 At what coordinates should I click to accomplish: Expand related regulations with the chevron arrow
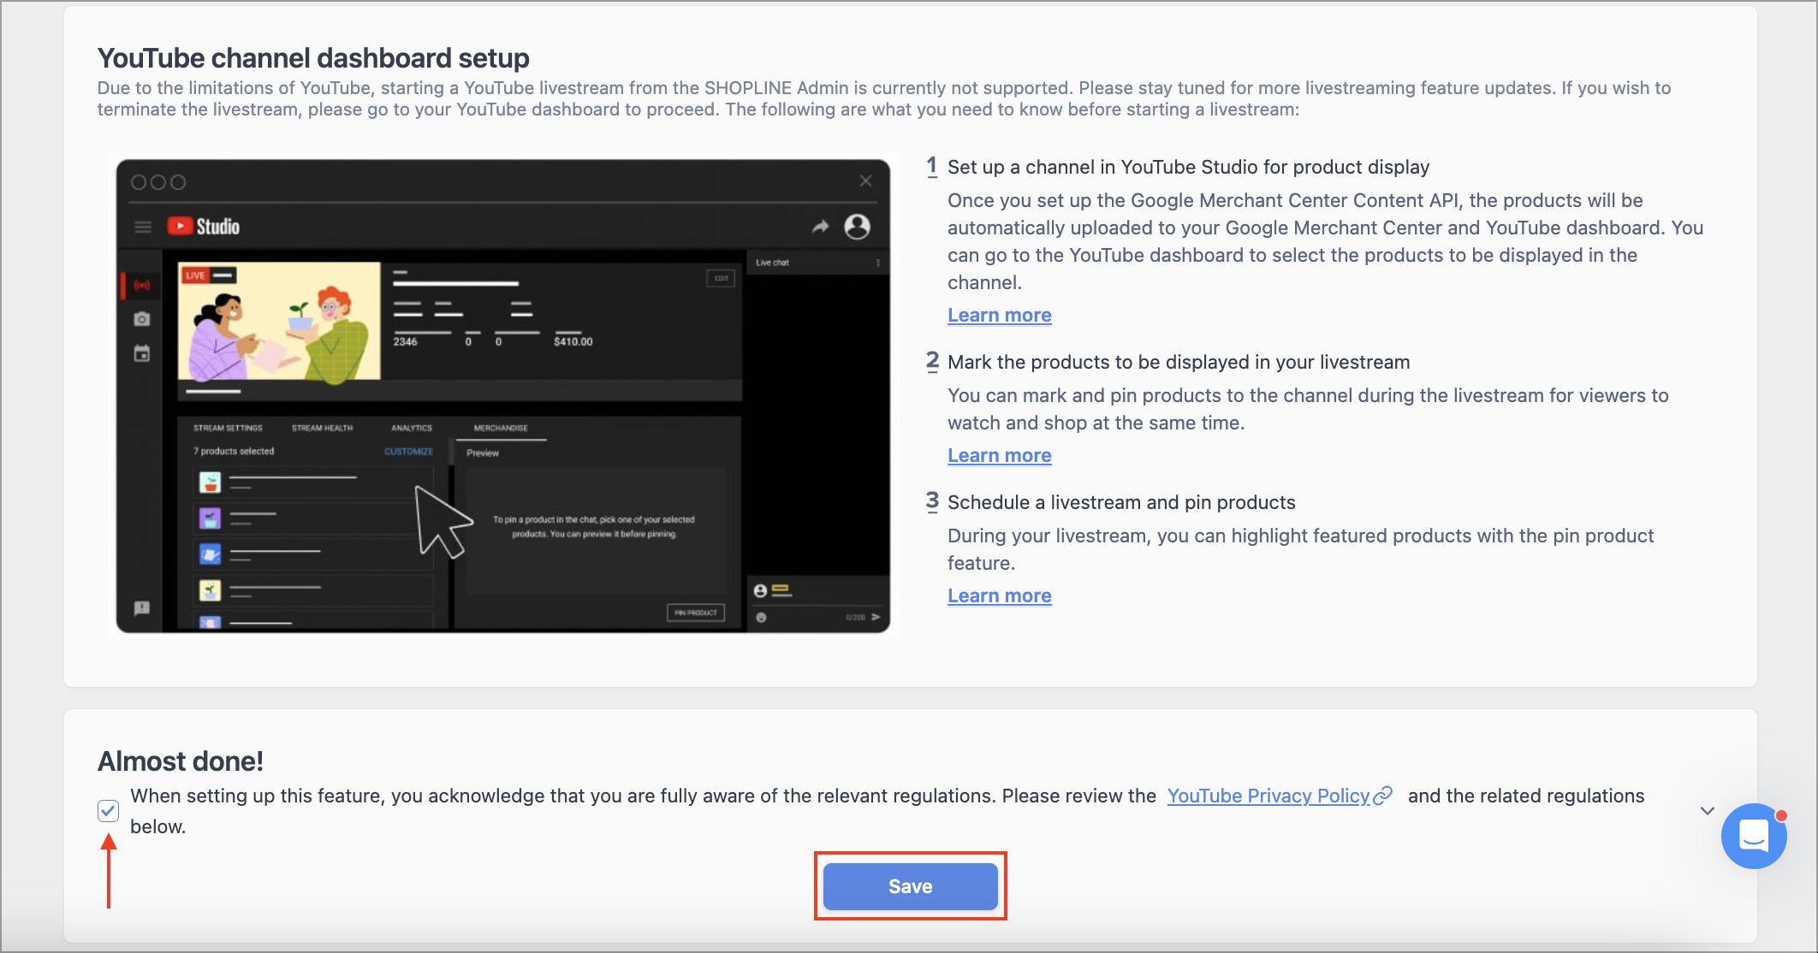pyautogui.click(x=1707, y=810)
